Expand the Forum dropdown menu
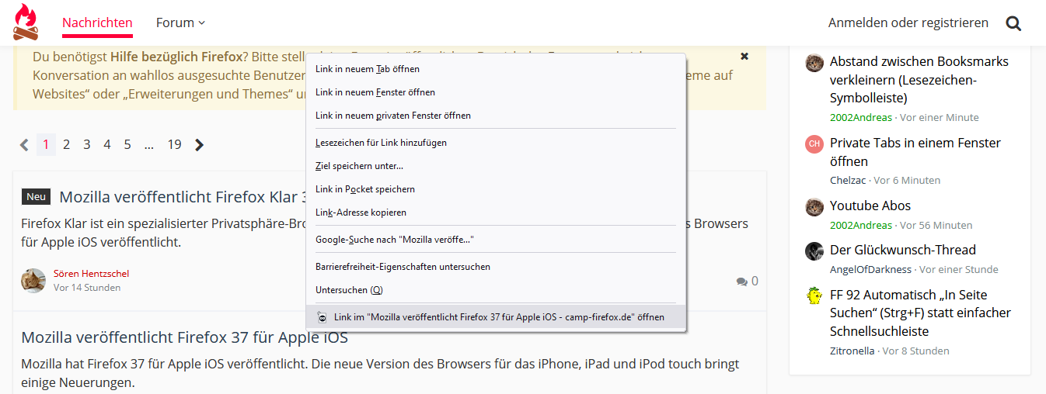Screen dimensions: 1046x394 tap(180, 22)
